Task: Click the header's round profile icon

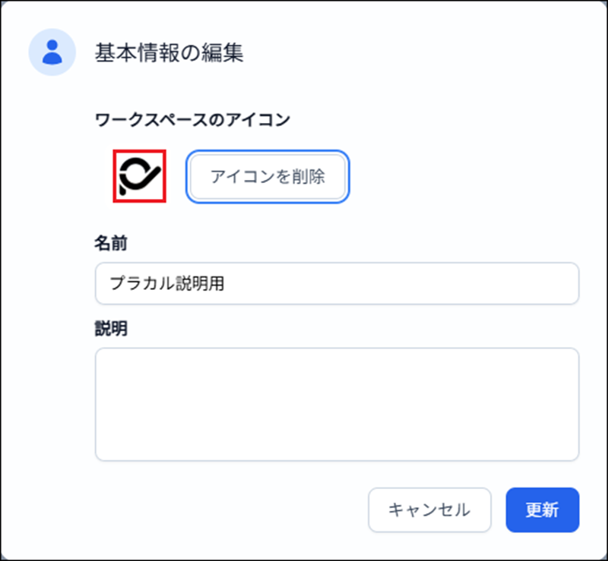Action: coord(52,52)
